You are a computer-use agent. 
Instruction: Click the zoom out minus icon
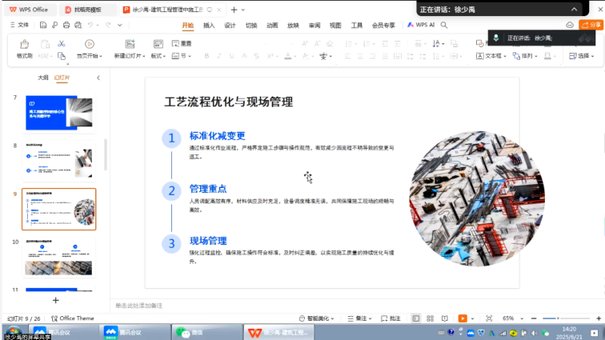(534, 318)
